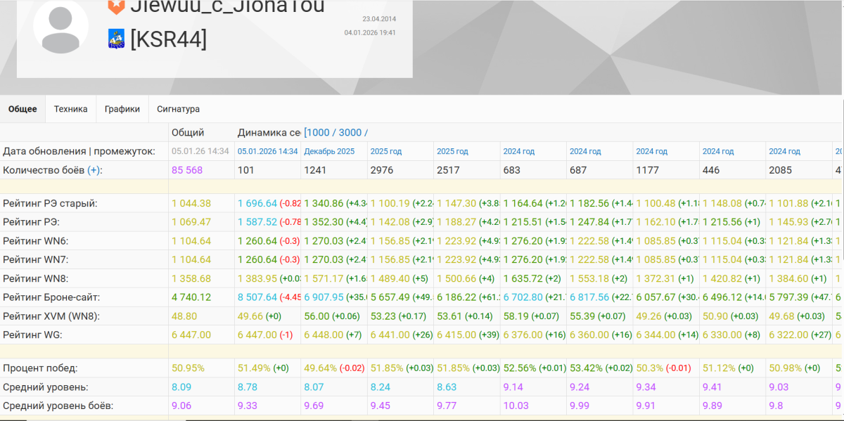Screen dimensions: 844x421
Task: Click the total battles value 85 568
Action: click(x=187, y=170)
